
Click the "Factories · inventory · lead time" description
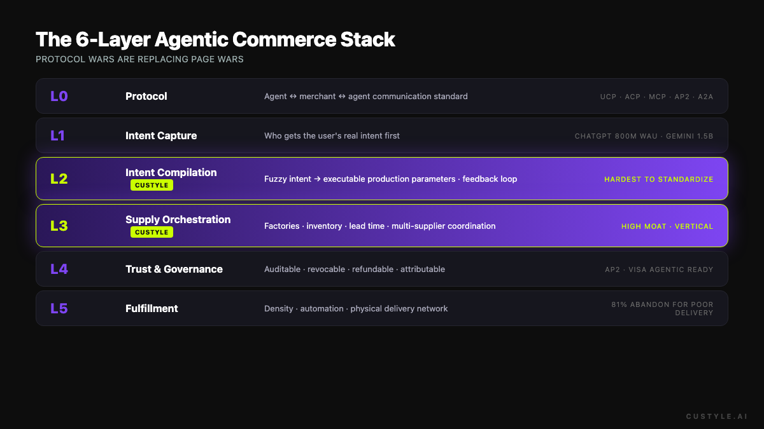[x=380, y=226]
